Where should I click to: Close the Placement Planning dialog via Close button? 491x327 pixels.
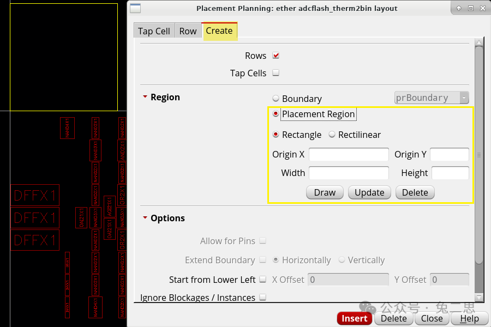[432, 318]
